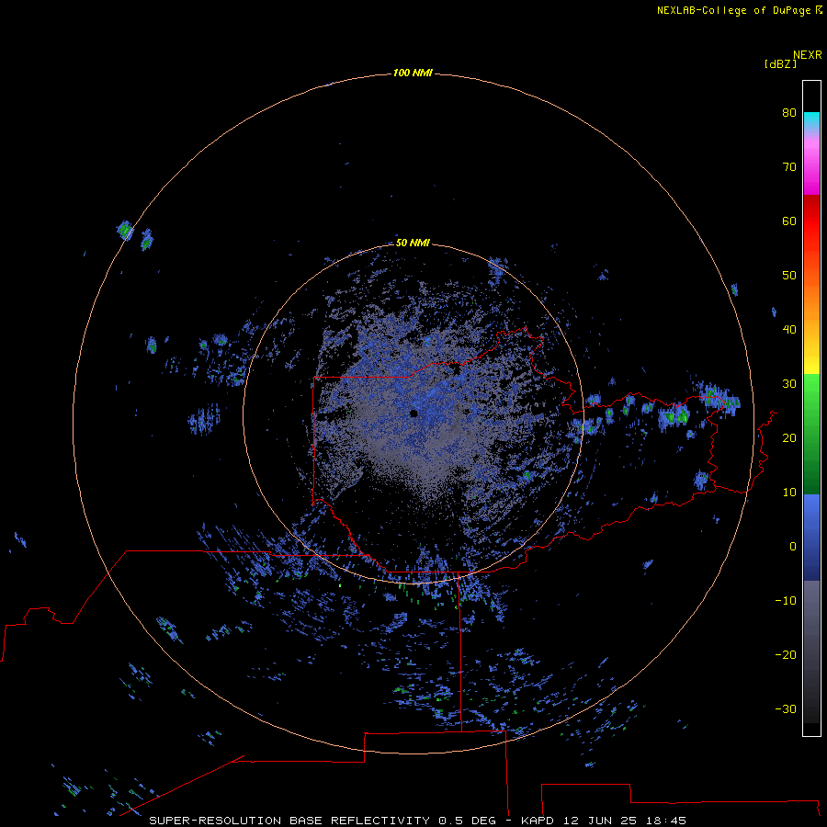
Task: Click the [dBZ] unit label
Action: (x=780, y=63)
